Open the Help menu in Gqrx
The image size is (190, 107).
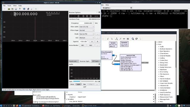pyautogui.click(x=20, y=6)
